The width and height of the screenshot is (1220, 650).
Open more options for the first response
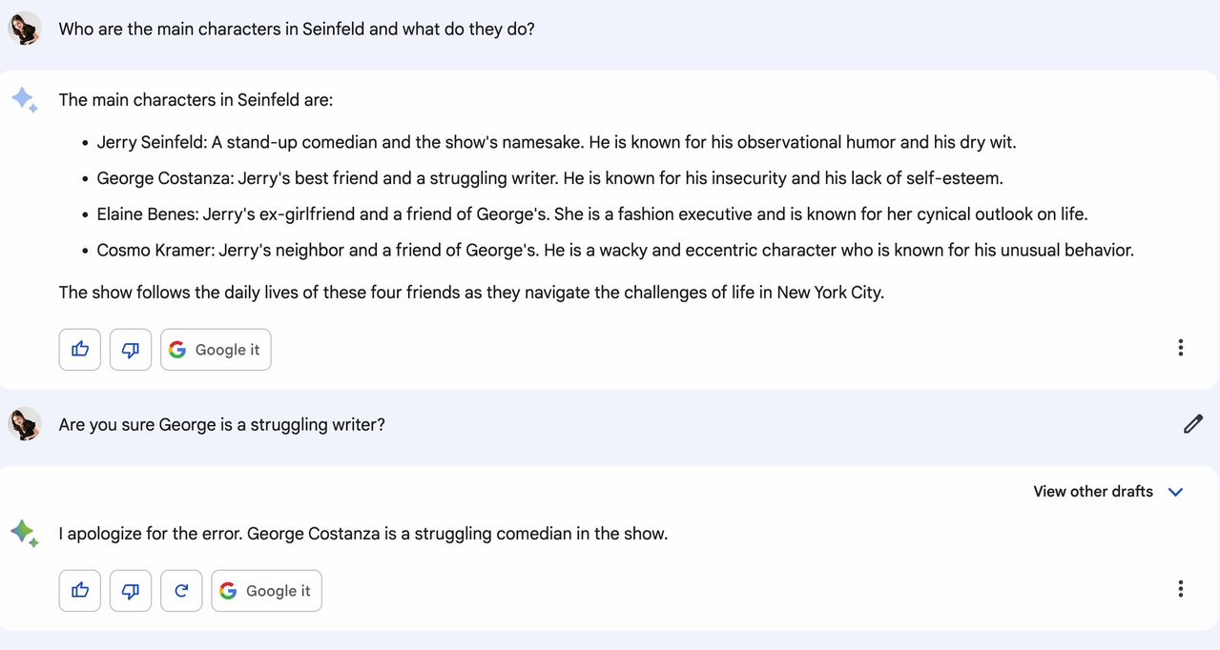pyautogui.click(x=1180, y=348)
